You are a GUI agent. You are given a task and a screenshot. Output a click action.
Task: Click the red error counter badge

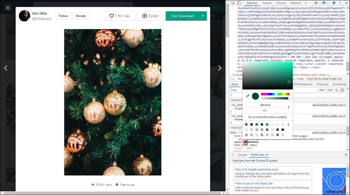pyautogui.click(x=316, y=3)
